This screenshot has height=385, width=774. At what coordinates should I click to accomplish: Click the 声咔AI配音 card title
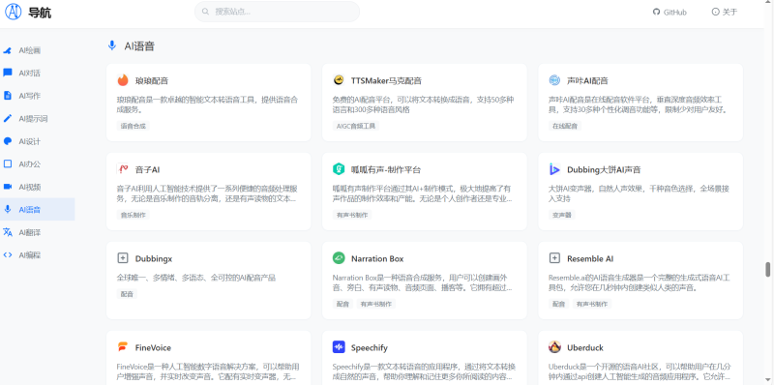pos(587,80)
